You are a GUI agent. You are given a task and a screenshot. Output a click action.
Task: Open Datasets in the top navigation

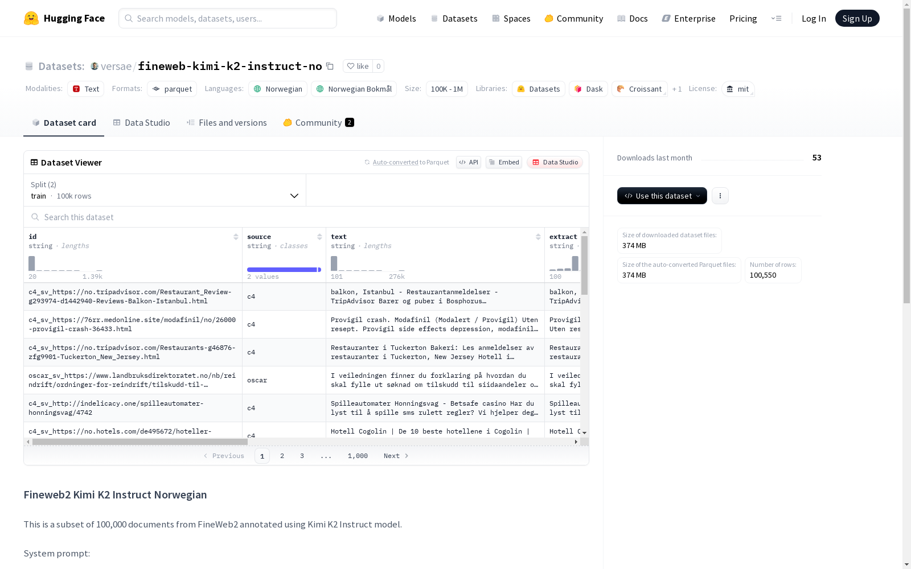pos(454,18)
